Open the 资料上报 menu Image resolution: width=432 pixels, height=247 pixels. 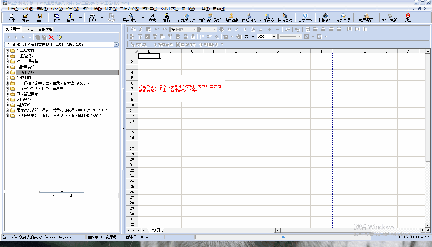coord(92,9)
